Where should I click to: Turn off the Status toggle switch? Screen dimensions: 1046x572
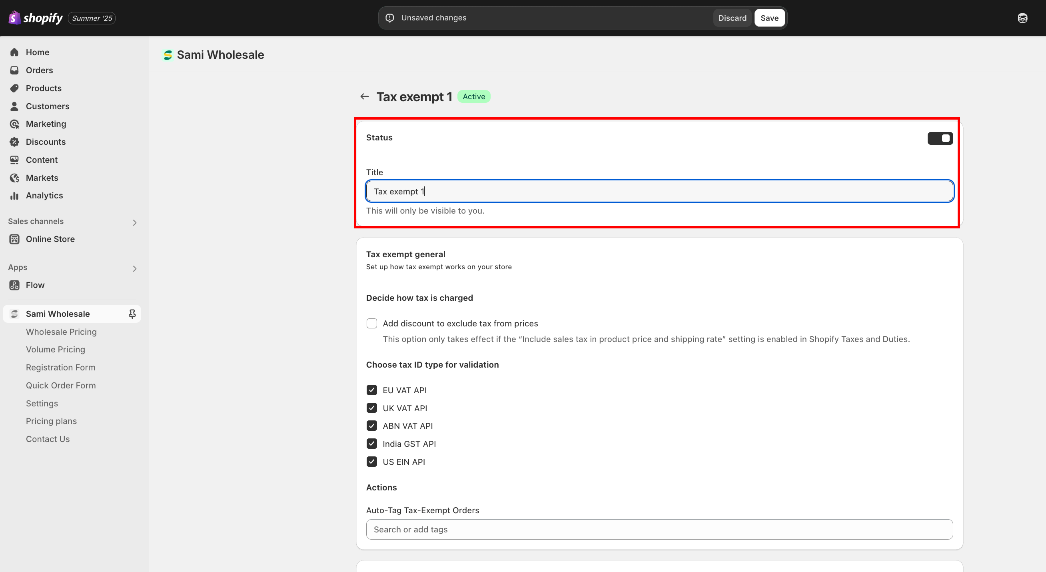[940, 138]
